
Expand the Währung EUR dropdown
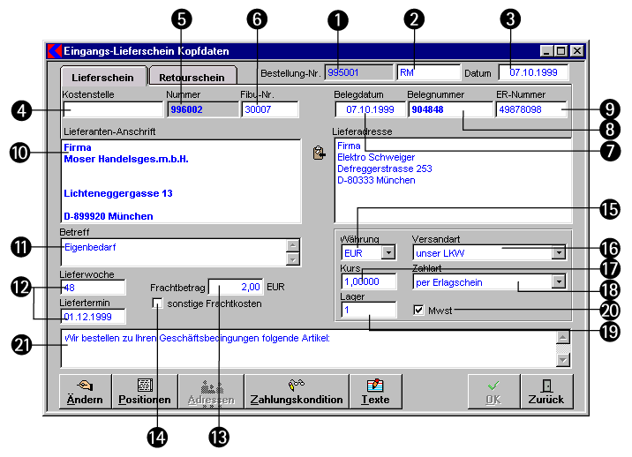coord(388,253)
